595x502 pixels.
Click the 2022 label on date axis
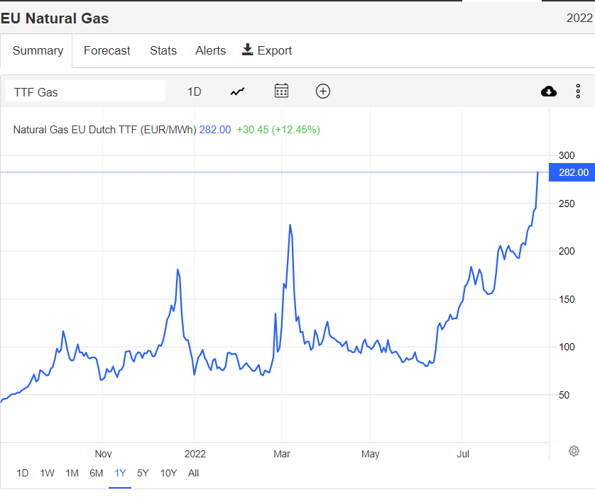coord(195,454)
